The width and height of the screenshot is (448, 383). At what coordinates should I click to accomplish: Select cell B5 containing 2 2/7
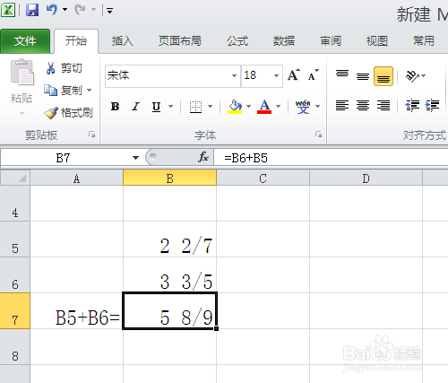(169, 239)
